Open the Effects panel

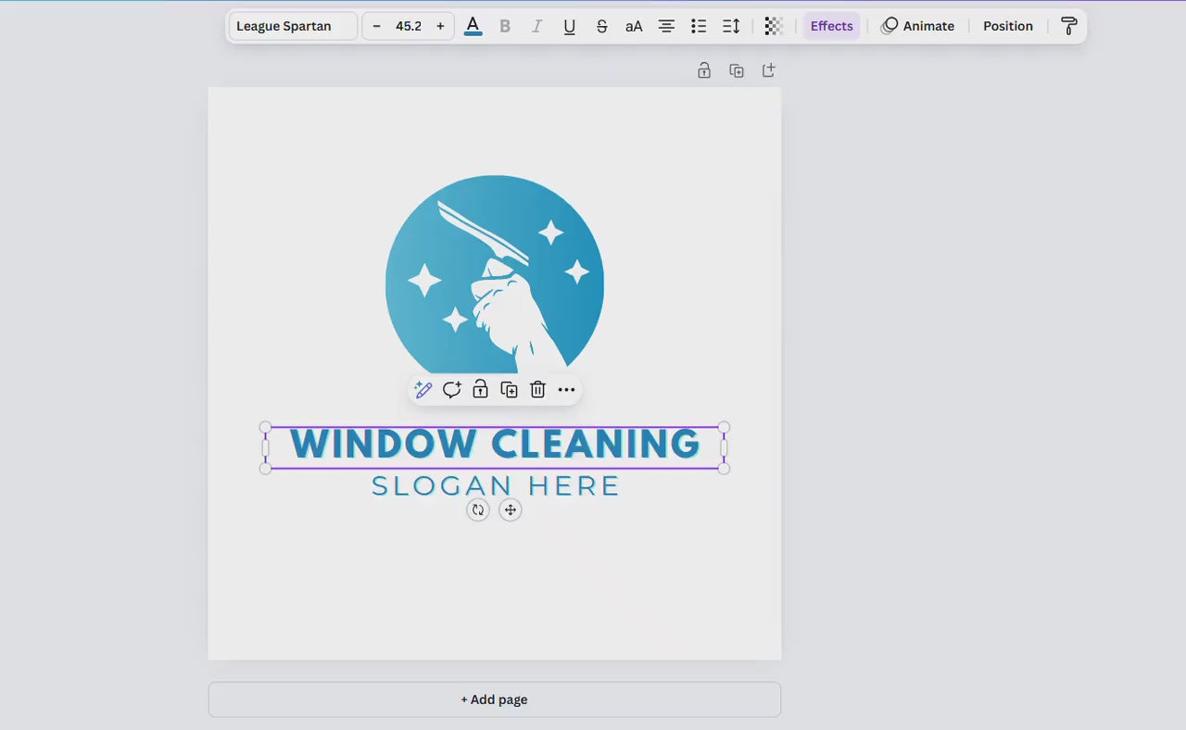(831, 26)
